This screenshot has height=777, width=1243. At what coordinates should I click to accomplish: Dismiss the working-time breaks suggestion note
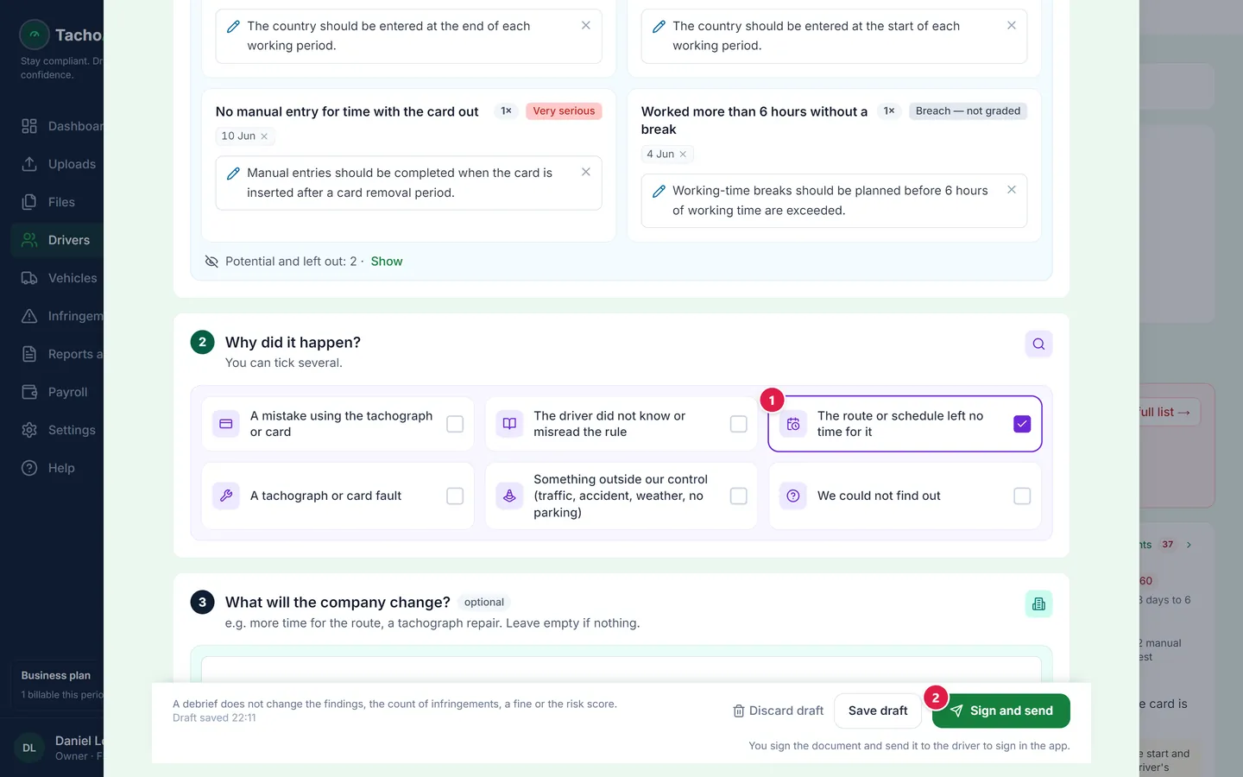click(x=1012, y=190)
